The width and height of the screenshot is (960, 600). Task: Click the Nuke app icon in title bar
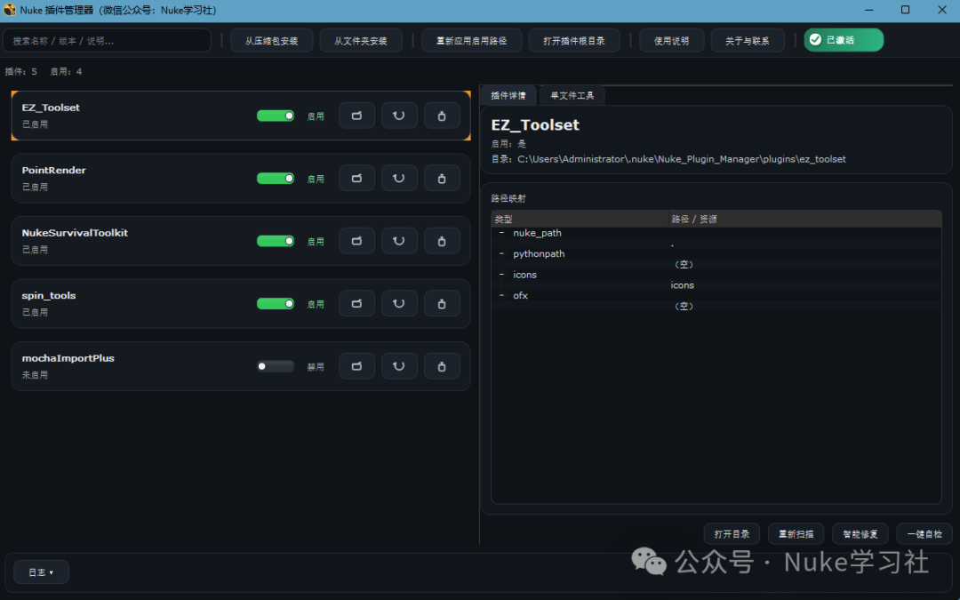point(9,10)
